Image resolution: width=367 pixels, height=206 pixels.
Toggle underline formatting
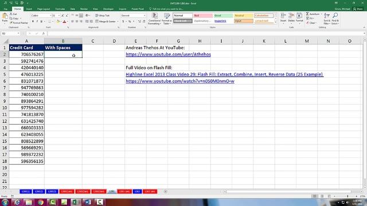(x=41, y=22)
